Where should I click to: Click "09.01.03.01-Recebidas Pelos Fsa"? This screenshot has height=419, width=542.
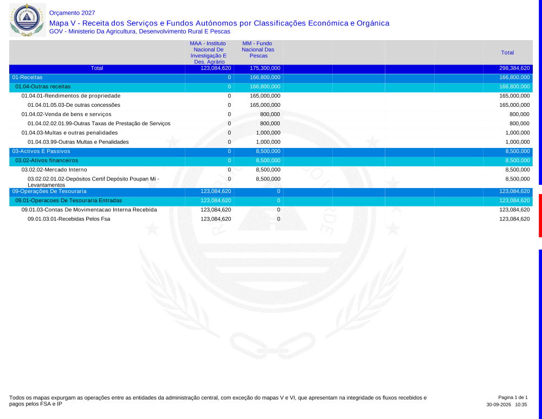pos(69,219)
